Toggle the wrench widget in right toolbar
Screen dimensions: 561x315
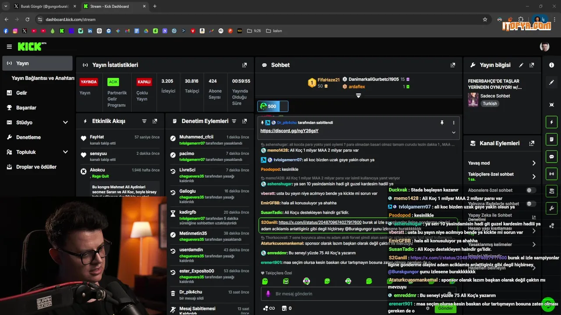click(551, 208)
